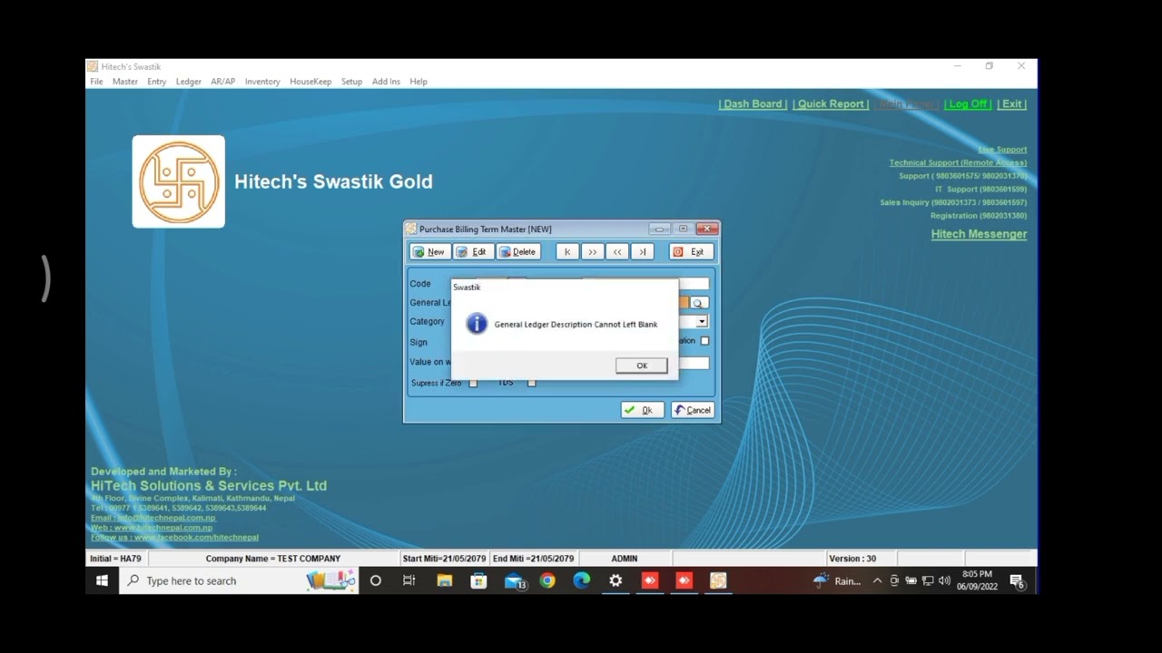1162x653 pixels.
Task: Open the File menu
Action: (96, 82)
